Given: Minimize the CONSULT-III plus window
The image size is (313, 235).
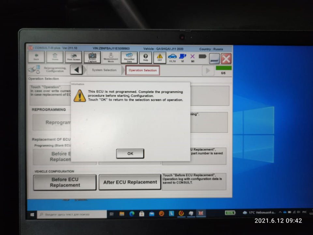Looking at the screenshot, I should click(214, 59).
